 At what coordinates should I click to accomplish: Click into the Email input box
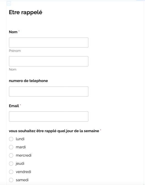click(49, 116)
